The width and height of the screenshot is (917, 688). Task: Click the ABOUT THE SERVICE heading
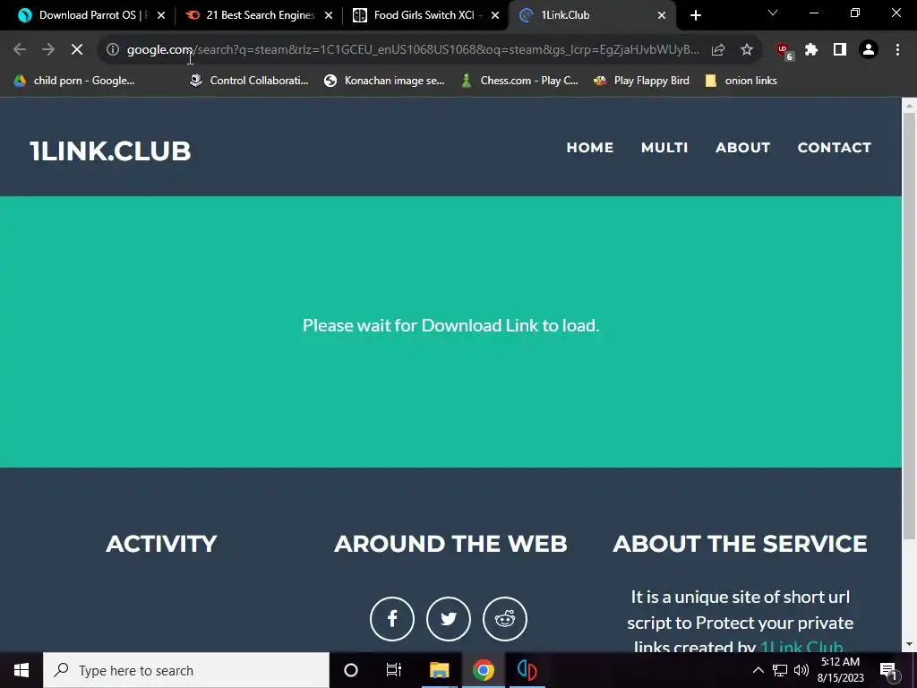740,544
